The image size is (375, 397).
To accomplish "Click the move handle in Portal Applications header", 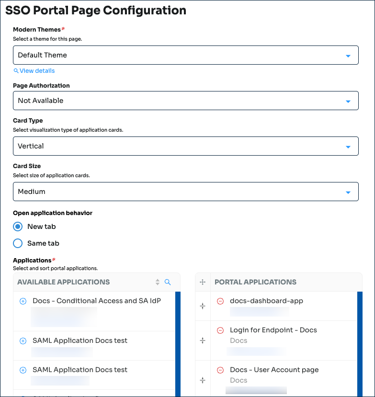I will click(x=202, y=282).
